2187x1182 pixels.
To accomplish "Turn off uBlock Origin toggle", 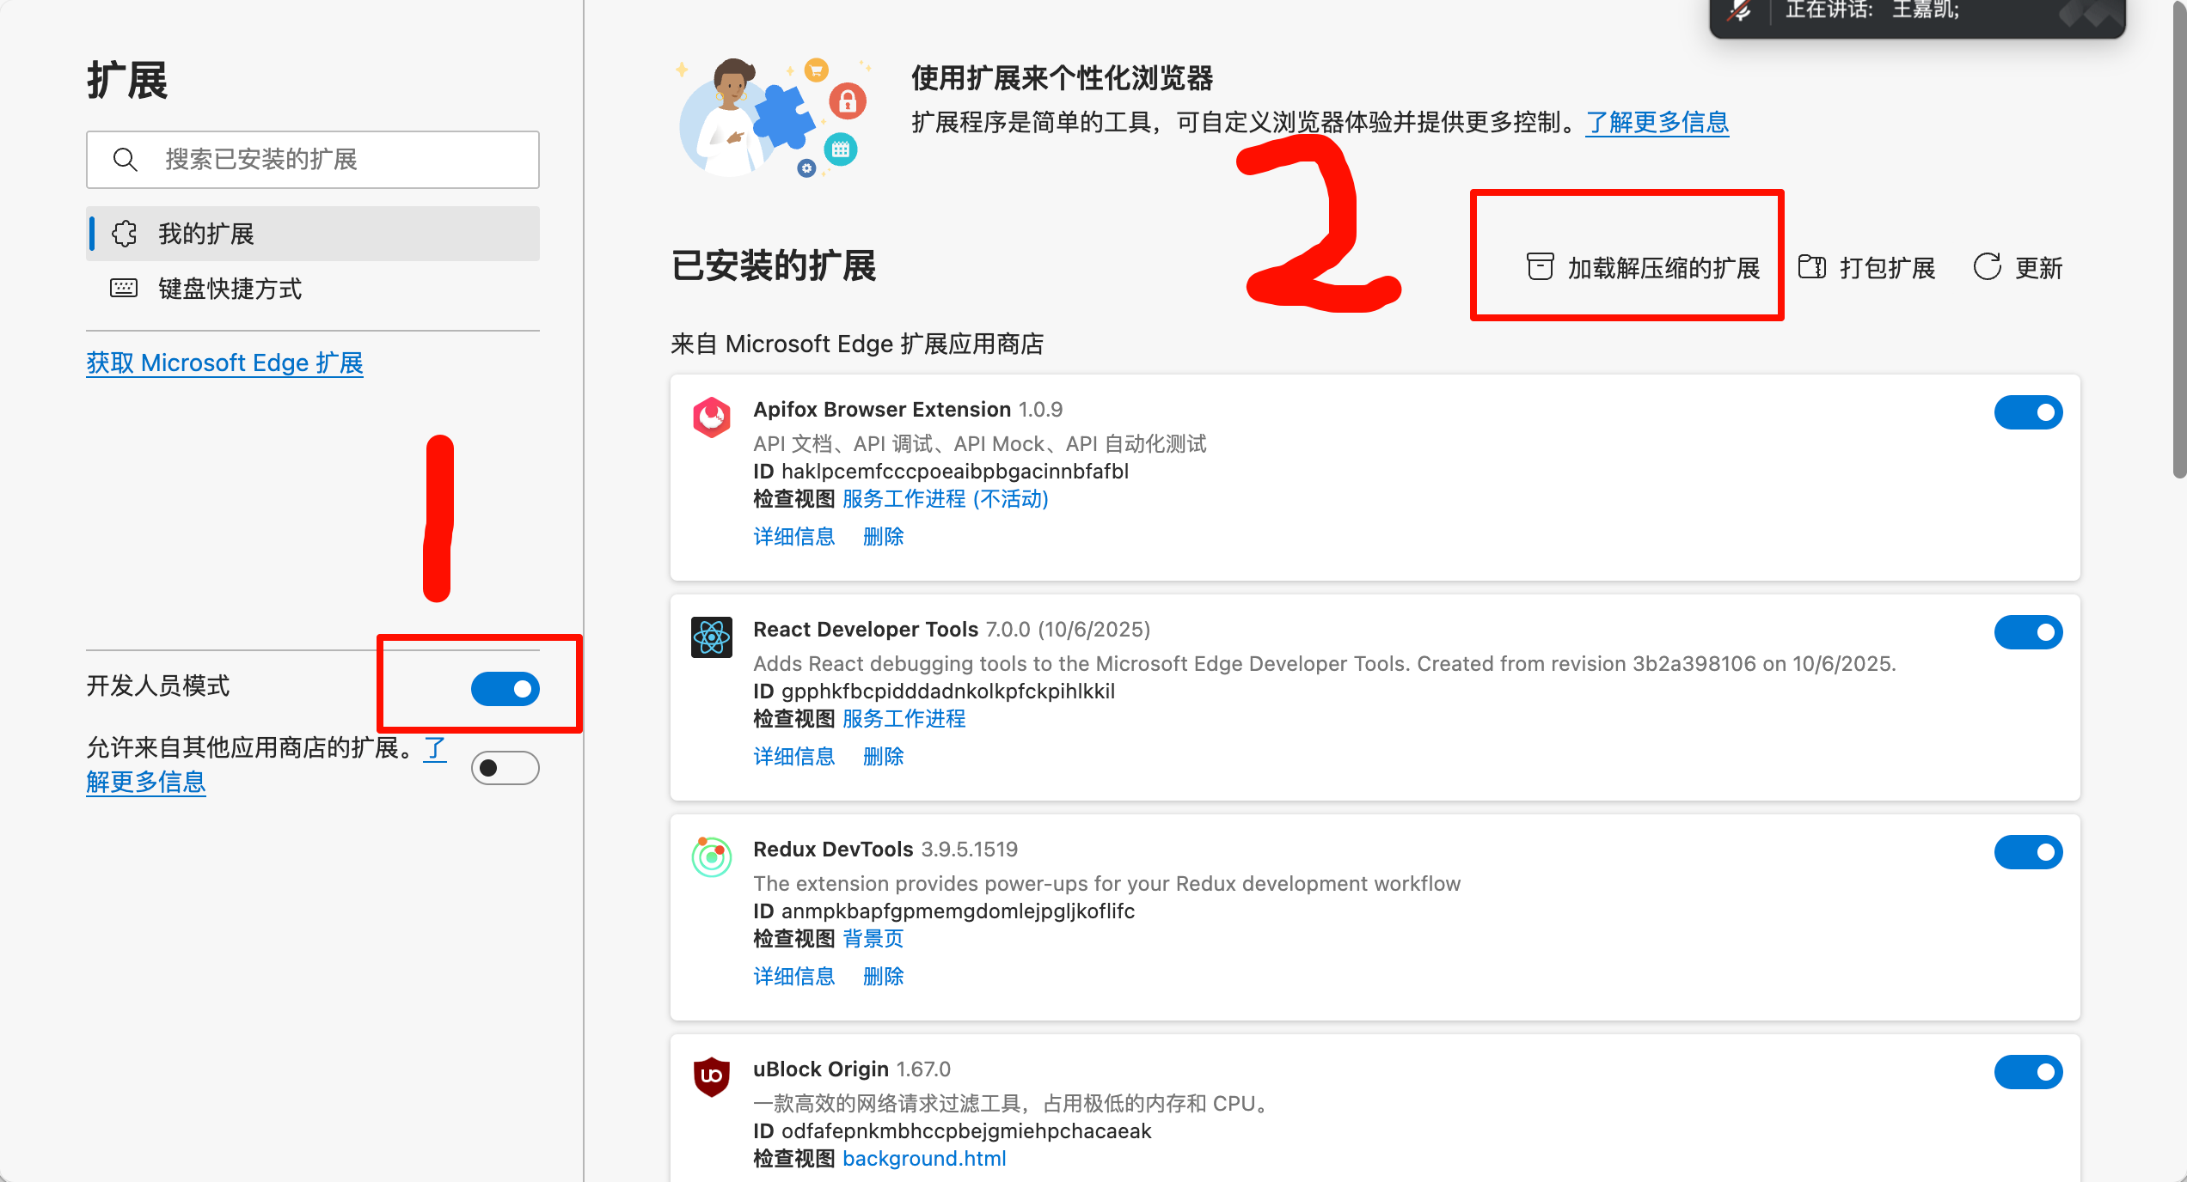I will [2028, 1072].
